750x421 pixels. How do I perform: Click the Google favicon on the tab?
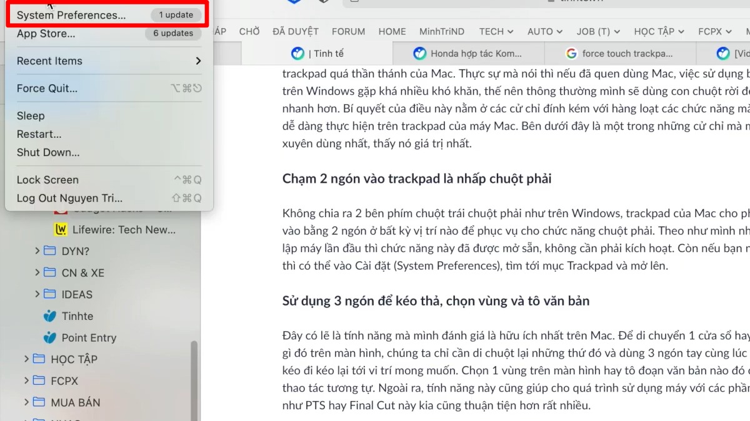(571, 54)
